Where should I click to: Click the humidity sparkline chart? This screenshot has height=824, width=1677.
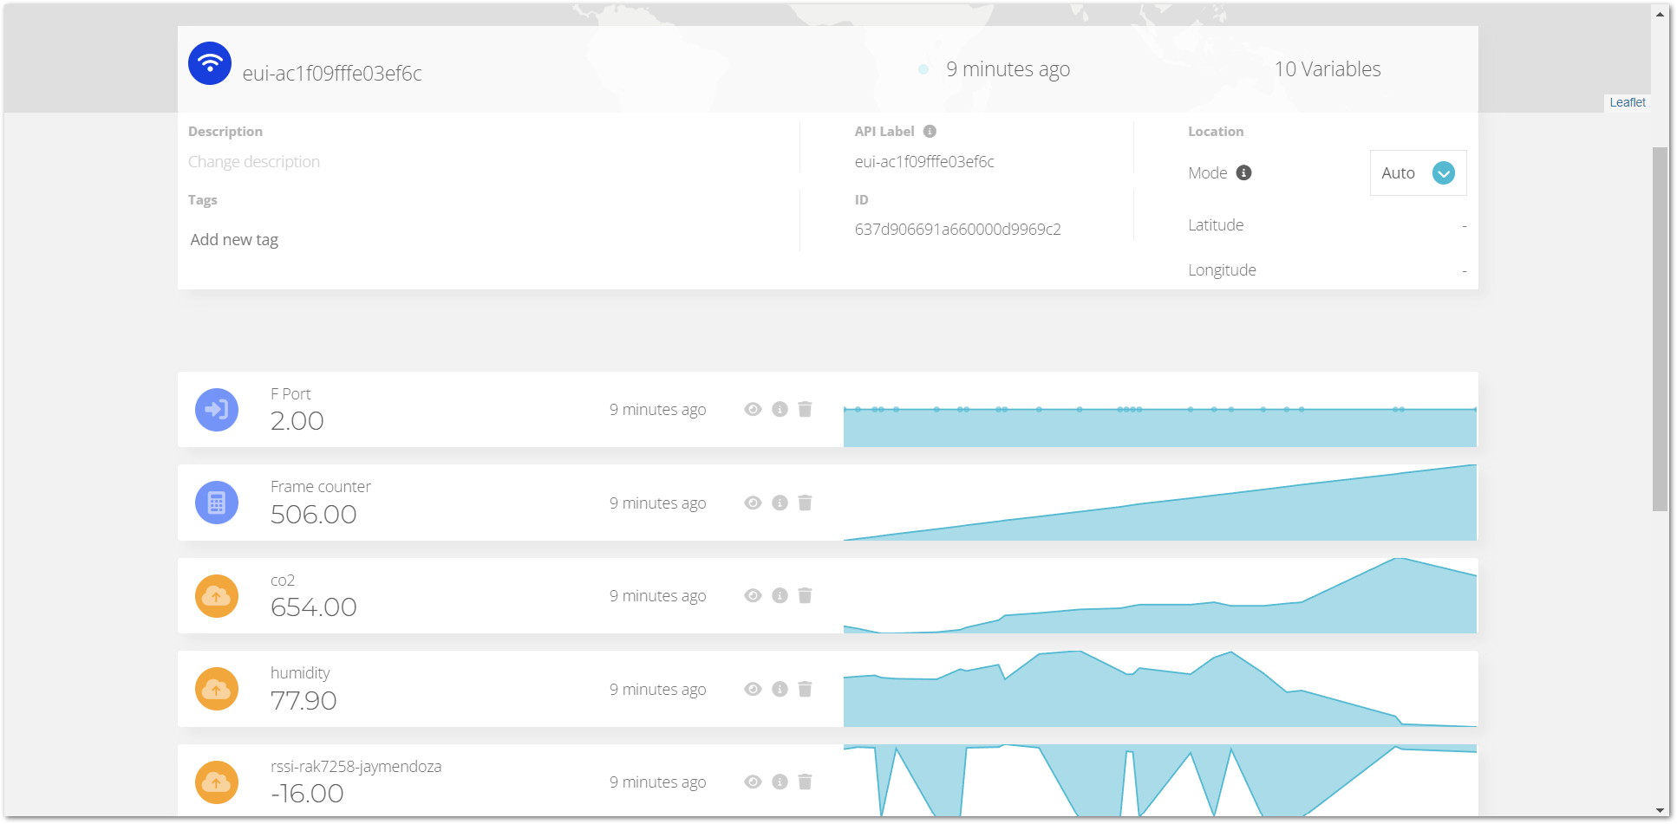tap(1159, 689)
